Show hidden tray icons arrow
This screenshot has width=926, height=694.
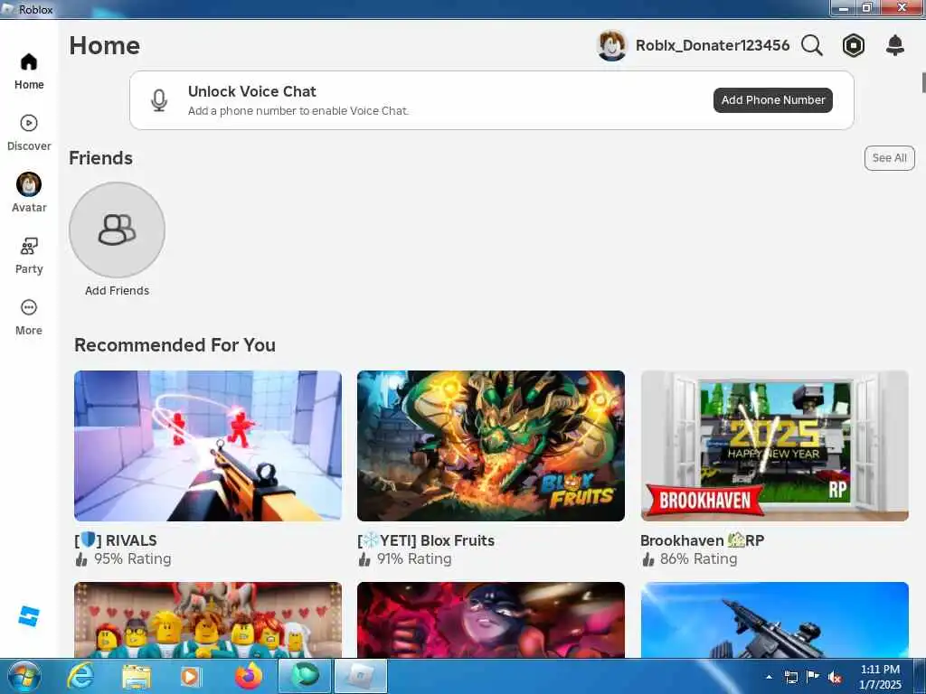pos(769,678)
